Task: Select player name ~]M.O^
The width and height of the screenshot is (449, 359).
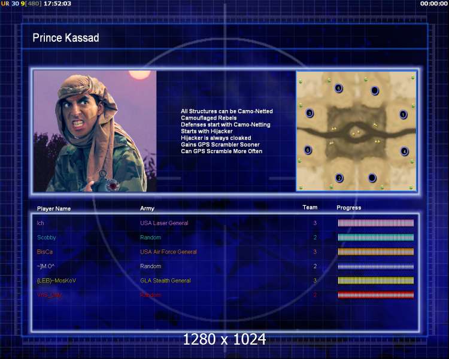Action: point(45,266)
